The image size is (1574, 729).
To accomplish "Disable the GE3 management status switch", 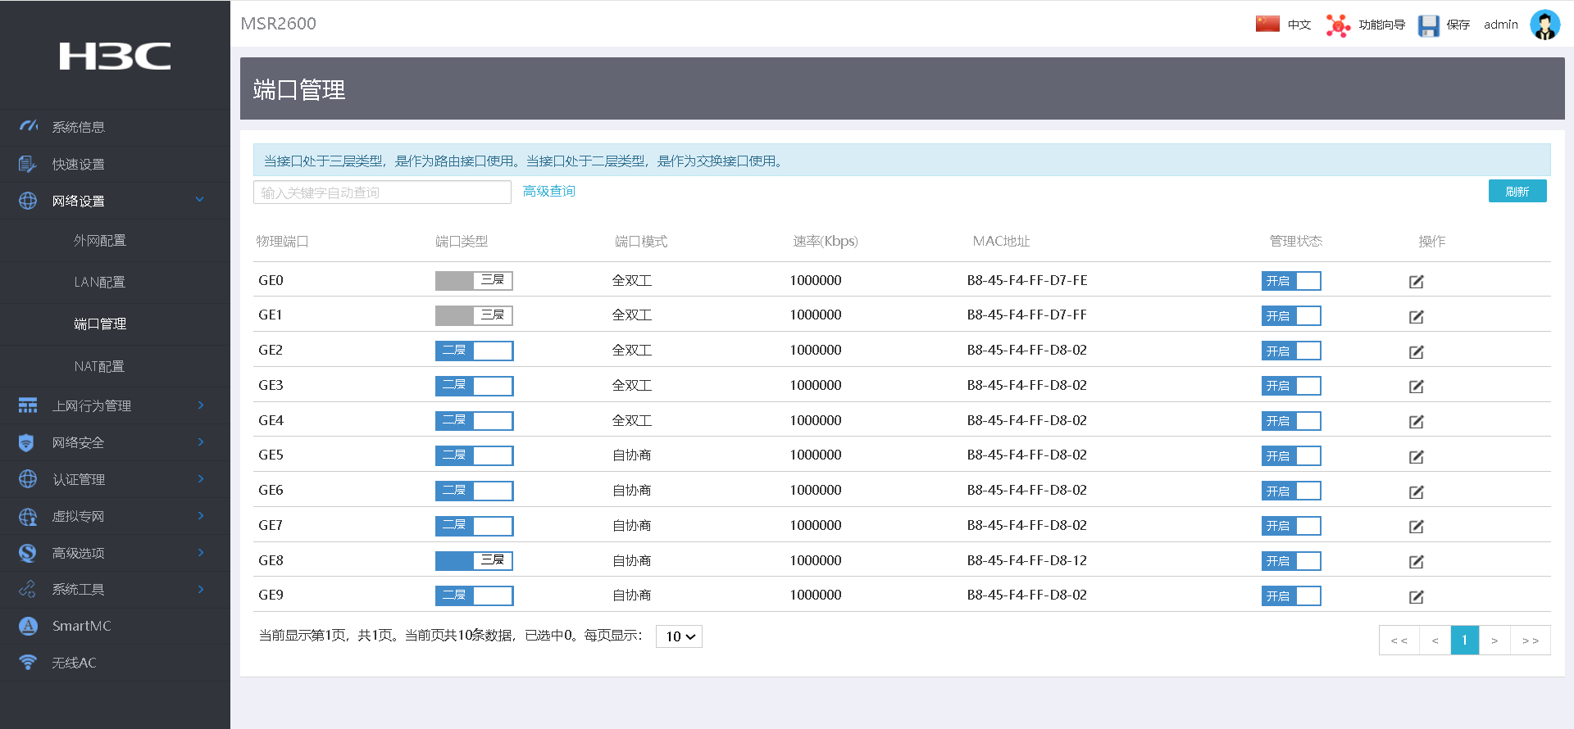I will (1290, 386).
